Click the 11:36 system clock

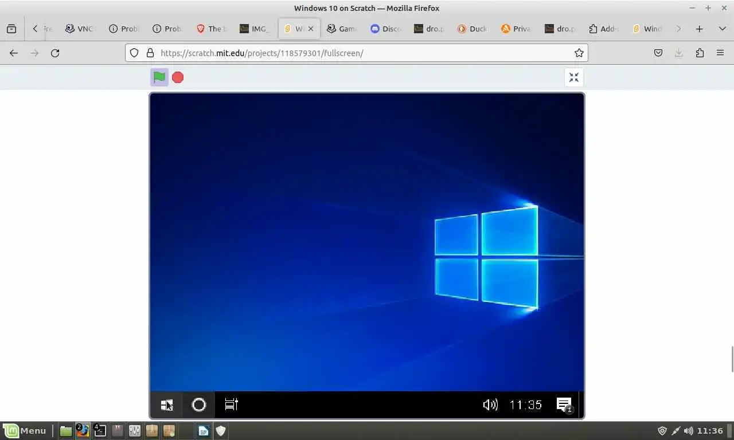point(710,431)
